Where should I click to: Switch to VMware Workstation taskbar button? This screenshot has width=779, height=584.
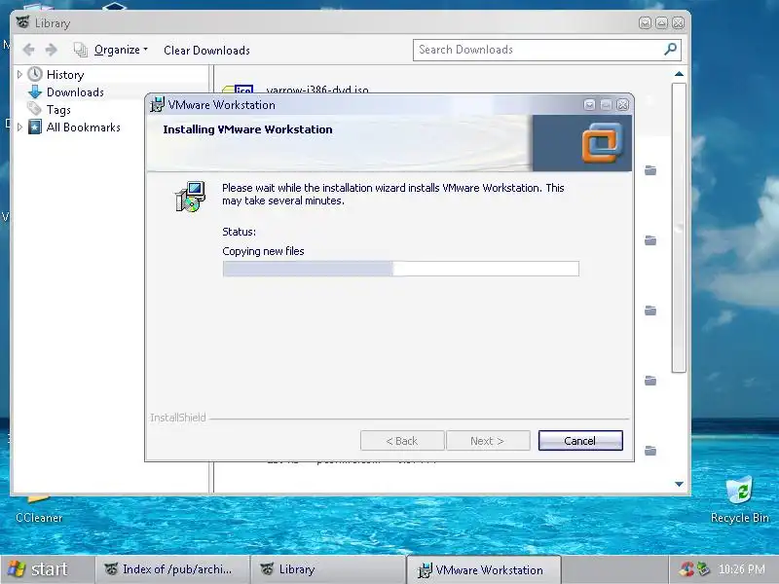(484, 569)
